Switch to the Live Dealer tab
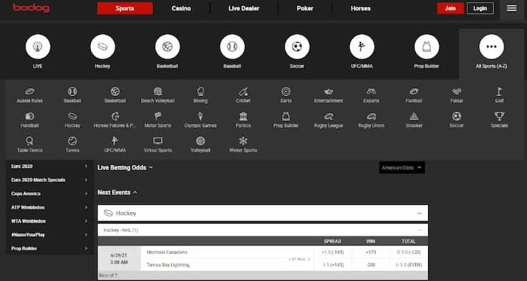 point(244,9)
